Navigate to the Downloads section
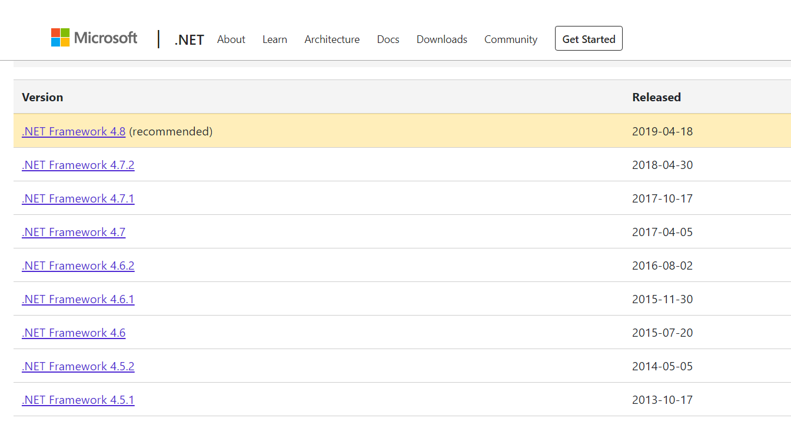Image resolution: width=791 pixels, height=428 pixels. point(441,39)
